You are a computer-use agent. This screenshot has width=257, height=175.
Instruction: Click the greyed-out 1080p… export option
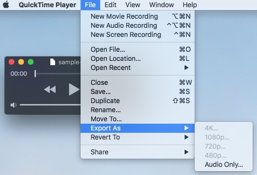(223, 137)
